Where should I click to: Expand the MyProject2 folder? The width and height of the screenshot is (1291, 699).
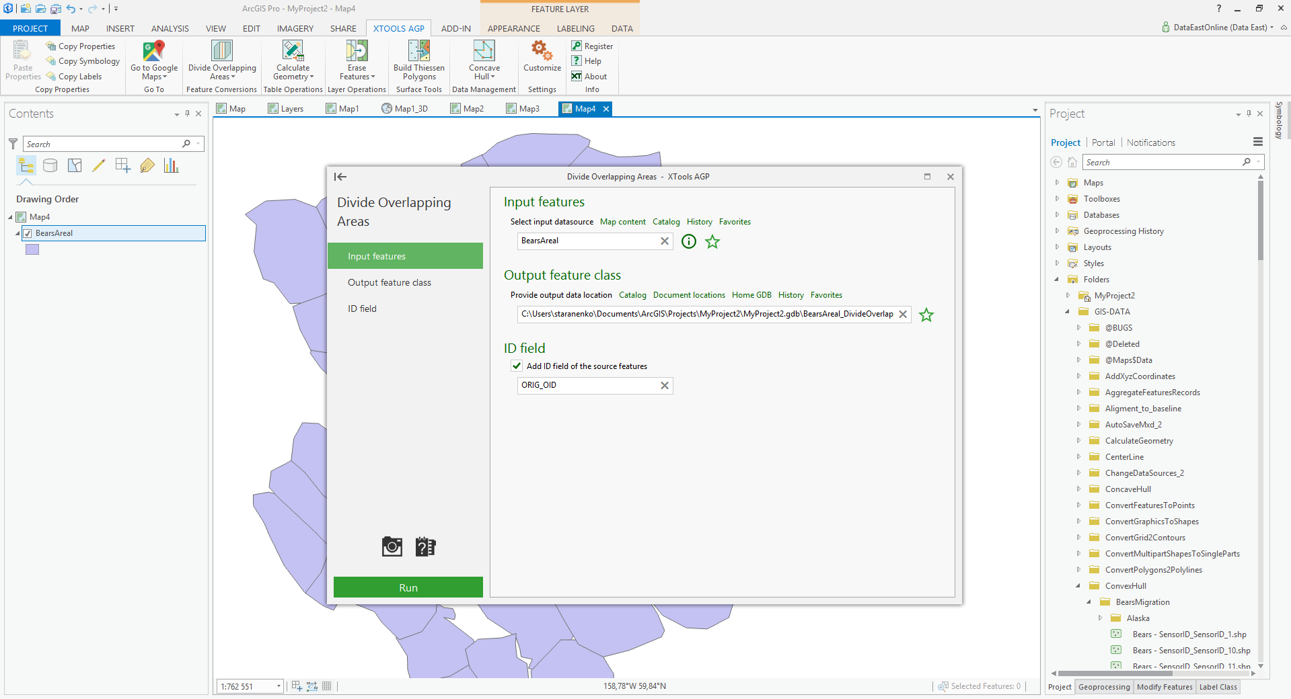click(1068, 296)
